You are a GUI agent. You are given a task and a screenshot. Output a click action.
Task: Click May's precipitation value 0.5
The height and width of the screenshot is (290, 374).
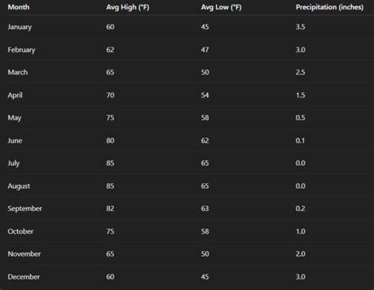300,118
